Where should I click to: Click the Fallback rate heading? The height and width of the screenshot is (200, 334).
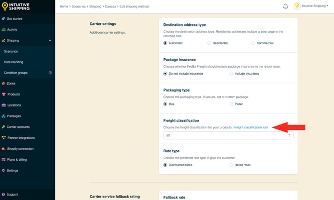point(174,198)
